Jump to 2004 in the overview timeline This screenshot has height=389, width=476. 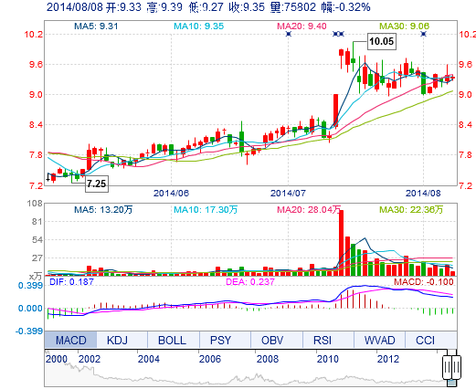(149, 359)
